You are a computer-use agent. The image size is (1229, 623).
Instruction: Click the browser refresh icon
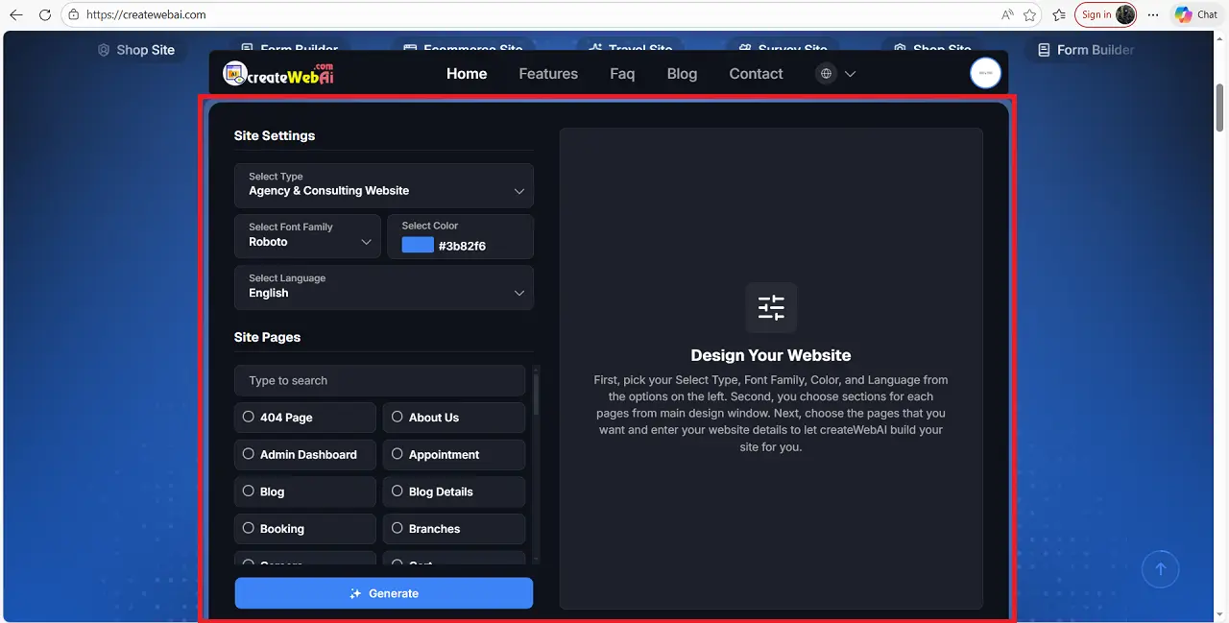(45, 14)
